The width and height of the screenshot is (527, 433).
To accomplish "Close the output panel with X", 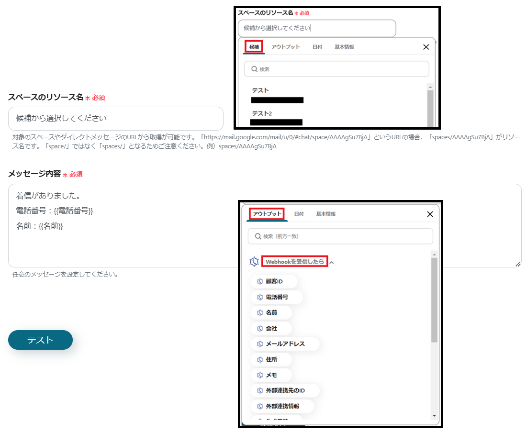I will click(430, 214).
